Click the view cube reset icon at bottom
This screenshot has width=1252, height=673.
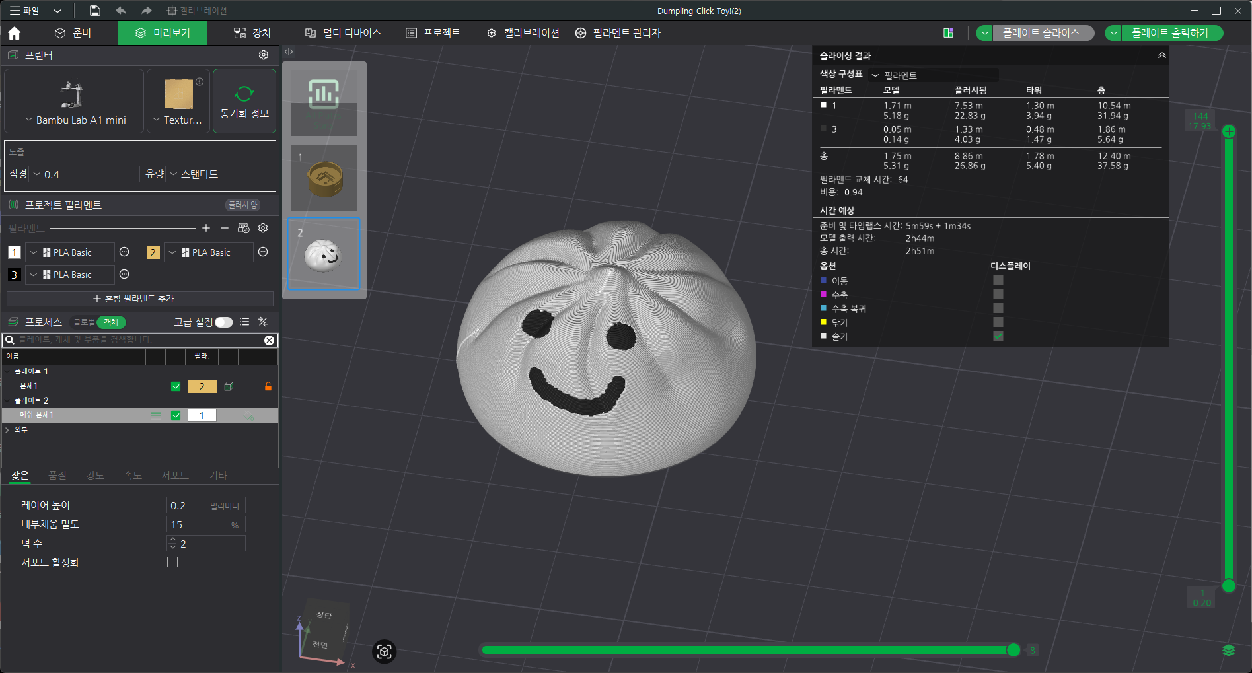pos(385,652)
